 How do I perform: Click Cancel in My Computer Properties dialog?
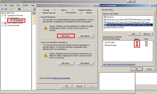pyautogui.click(x=79, y=86)
